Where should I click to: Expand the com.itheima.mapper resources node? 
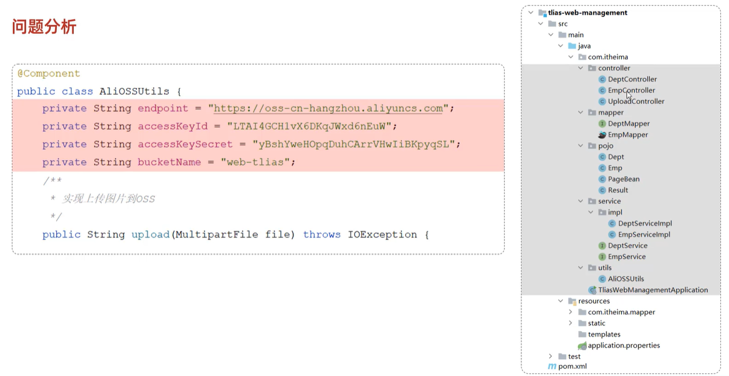pyautogui.click(x=571, y=312)
